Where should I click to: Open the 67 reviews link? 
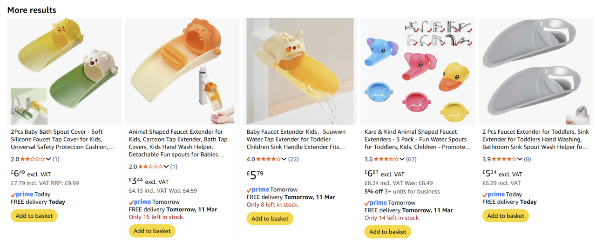411,159
